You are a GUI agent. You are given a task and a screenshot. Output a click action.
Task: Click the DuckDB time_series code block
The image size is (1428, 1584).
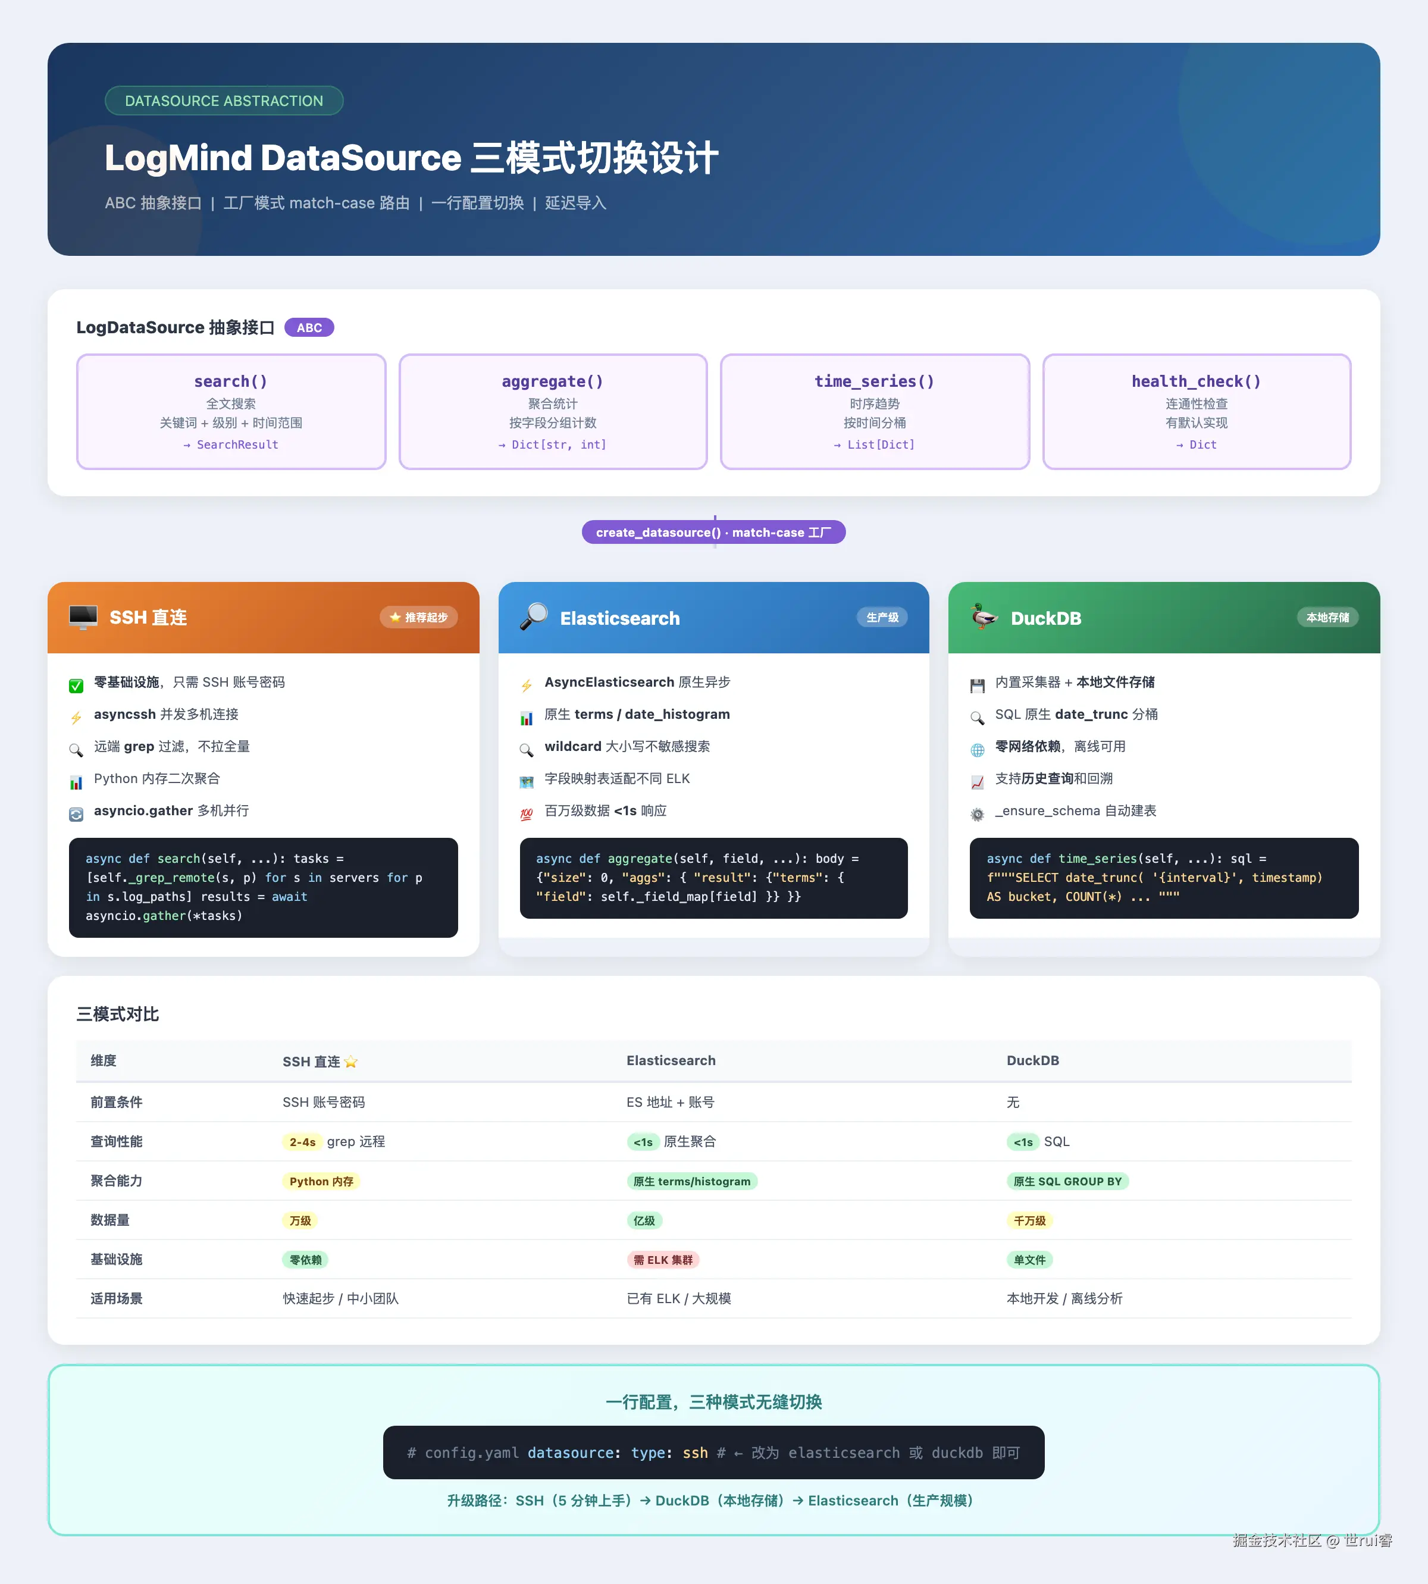pos(1164,878)
